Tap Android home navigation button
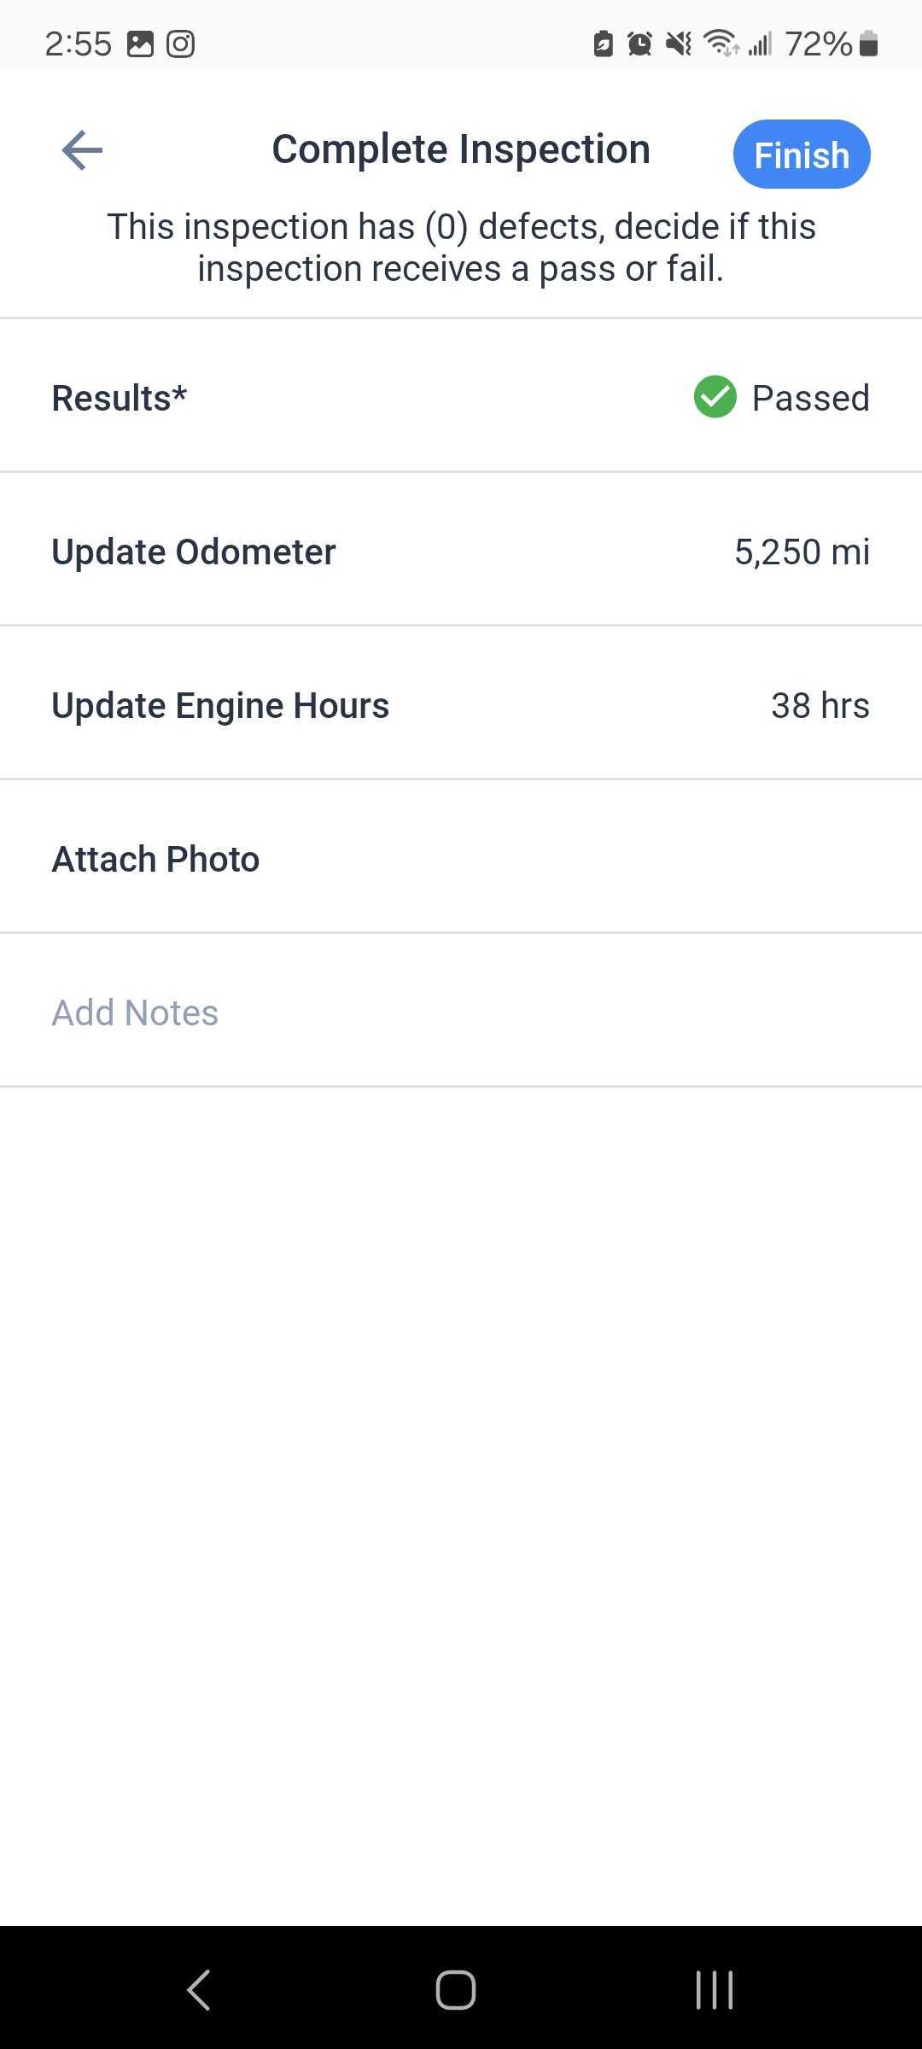Screen dimensions: 922x2049 456,1990
